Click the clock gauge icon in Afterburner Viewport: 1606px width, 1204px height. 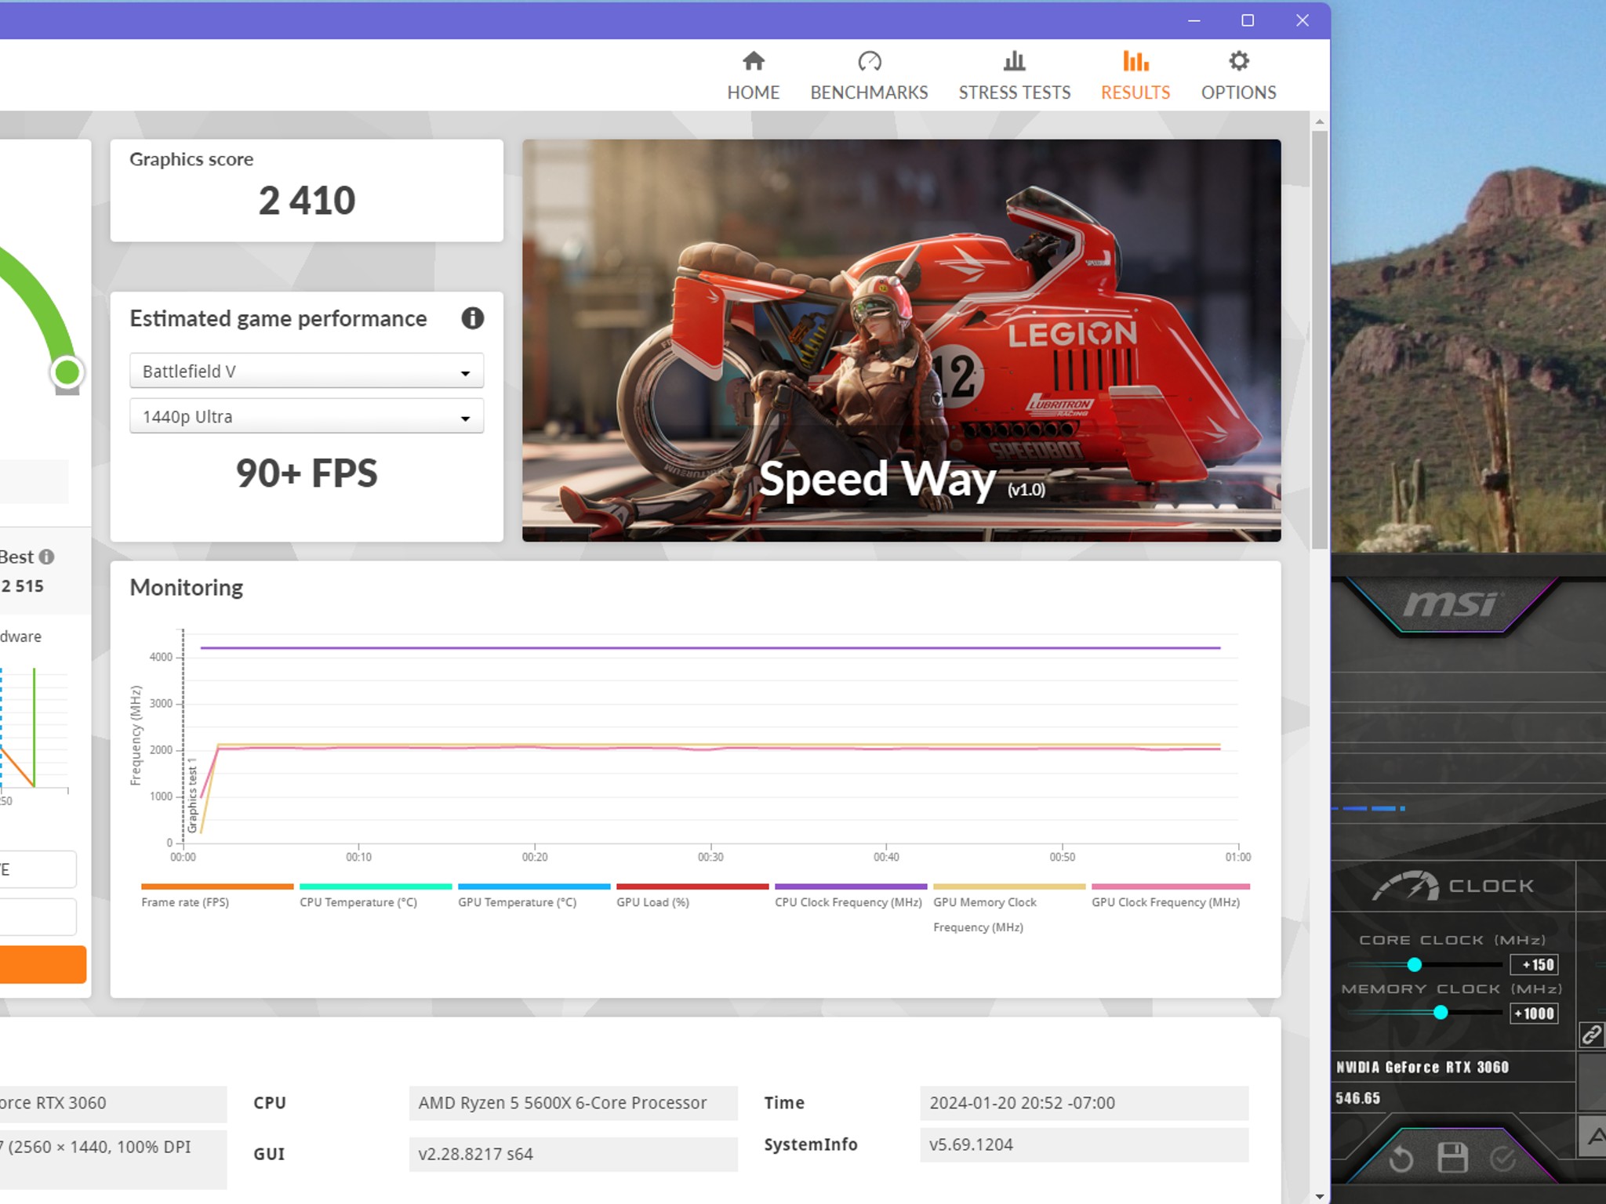[x=1405, y=886]
